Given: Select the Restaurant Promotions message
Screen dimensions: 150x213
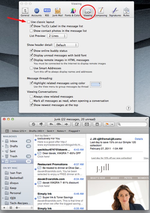Looking at the screenshot, I should click(x=60, y=169).
